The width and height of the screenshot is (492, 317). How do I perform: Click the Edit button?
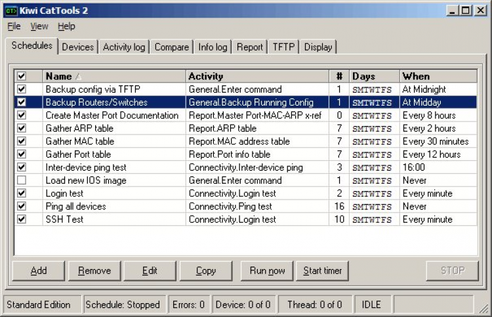point(150,270)
